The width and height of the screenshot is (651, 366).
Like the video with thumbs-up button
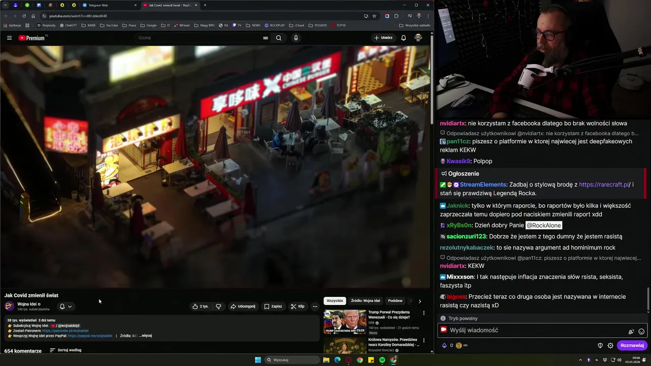point(200,307)
